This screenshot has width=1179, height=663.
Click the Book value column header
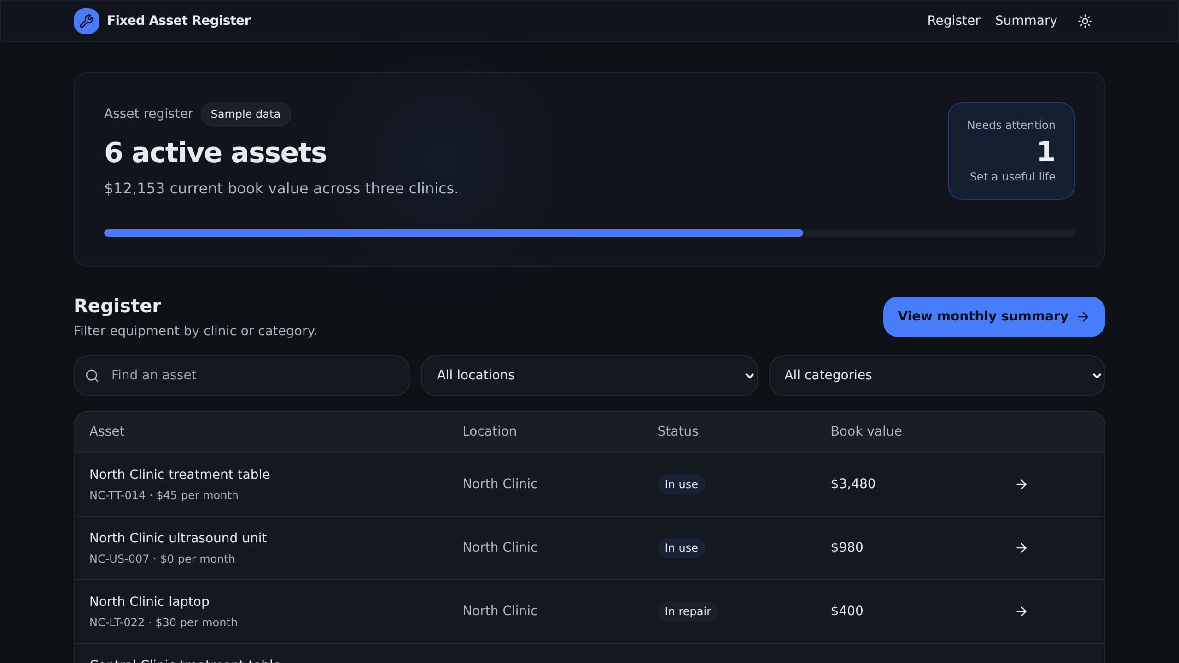(866, 431)
